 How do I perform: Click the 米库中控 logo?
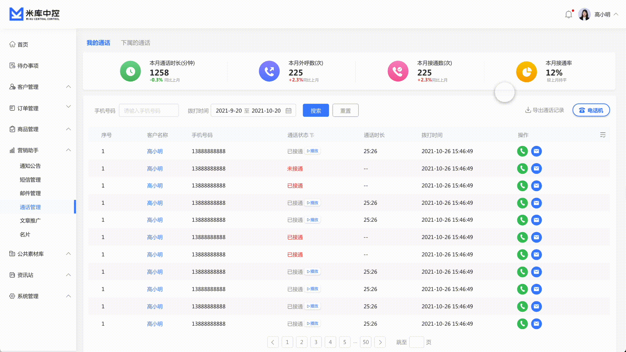[34, 14]
